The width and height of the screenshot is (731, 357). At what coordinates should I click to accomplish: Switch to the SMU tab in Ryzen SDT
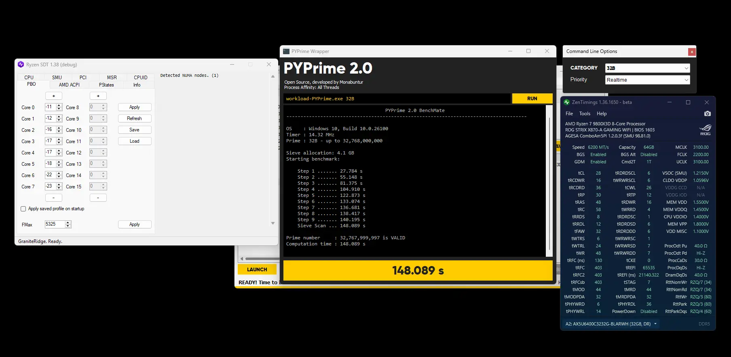point(57,77)
